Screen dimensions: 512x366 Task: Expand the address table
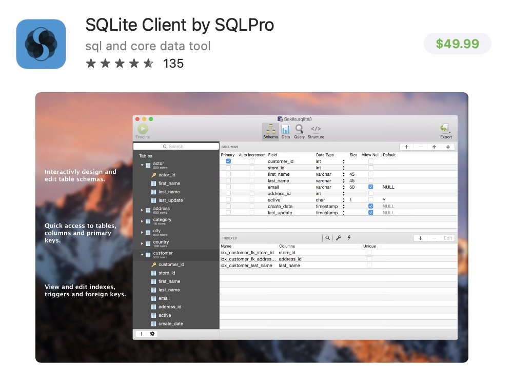[x=142, y=210]
